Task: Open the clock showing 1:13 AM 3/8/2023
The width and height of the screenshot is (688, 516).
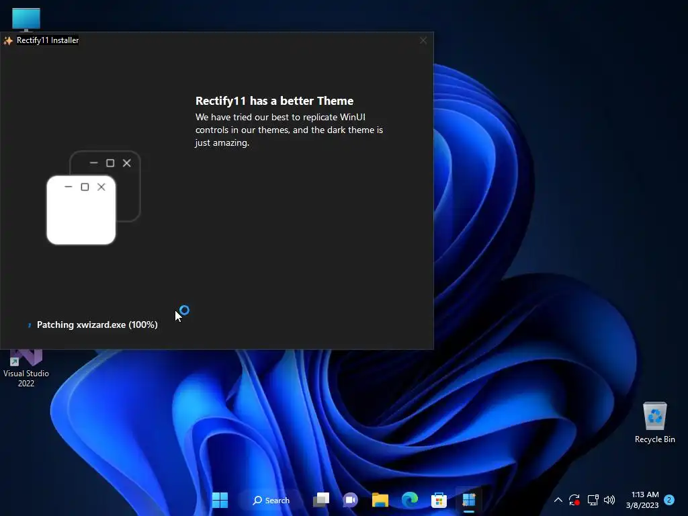Action: pyautogui.click(x=642, y=500)
